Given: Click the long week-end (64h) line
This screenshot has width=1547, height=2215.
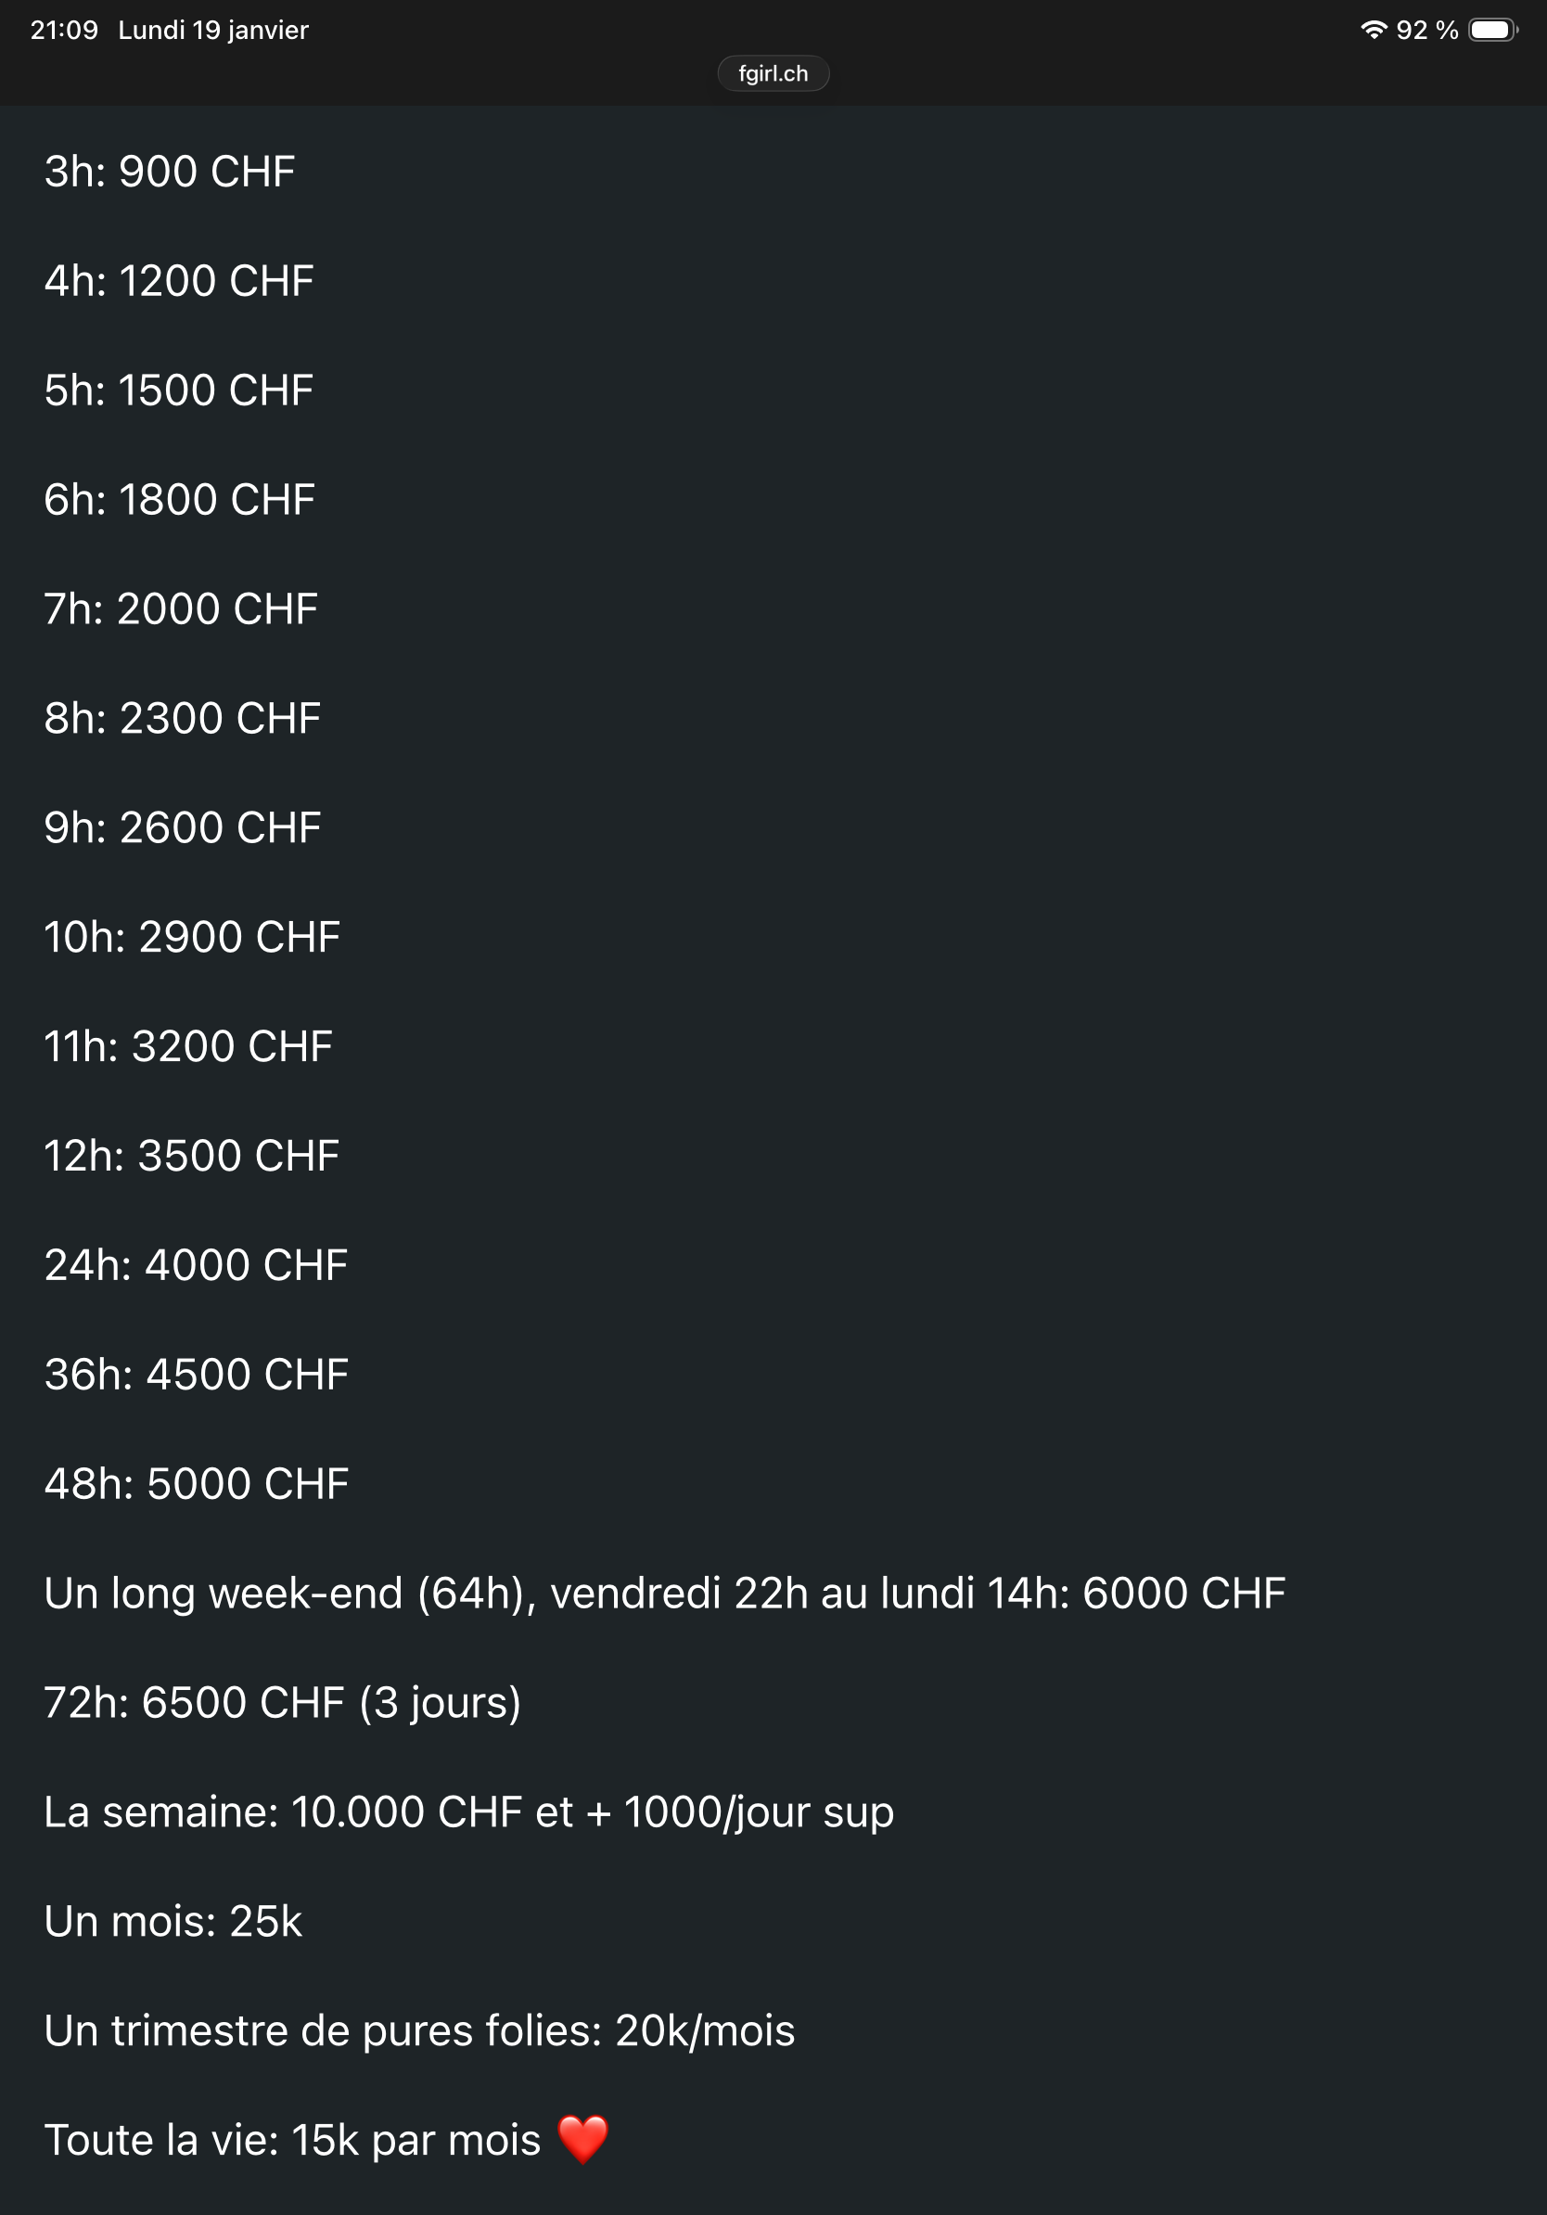Looking at the screenshot, I should (x=664, y=1593).
